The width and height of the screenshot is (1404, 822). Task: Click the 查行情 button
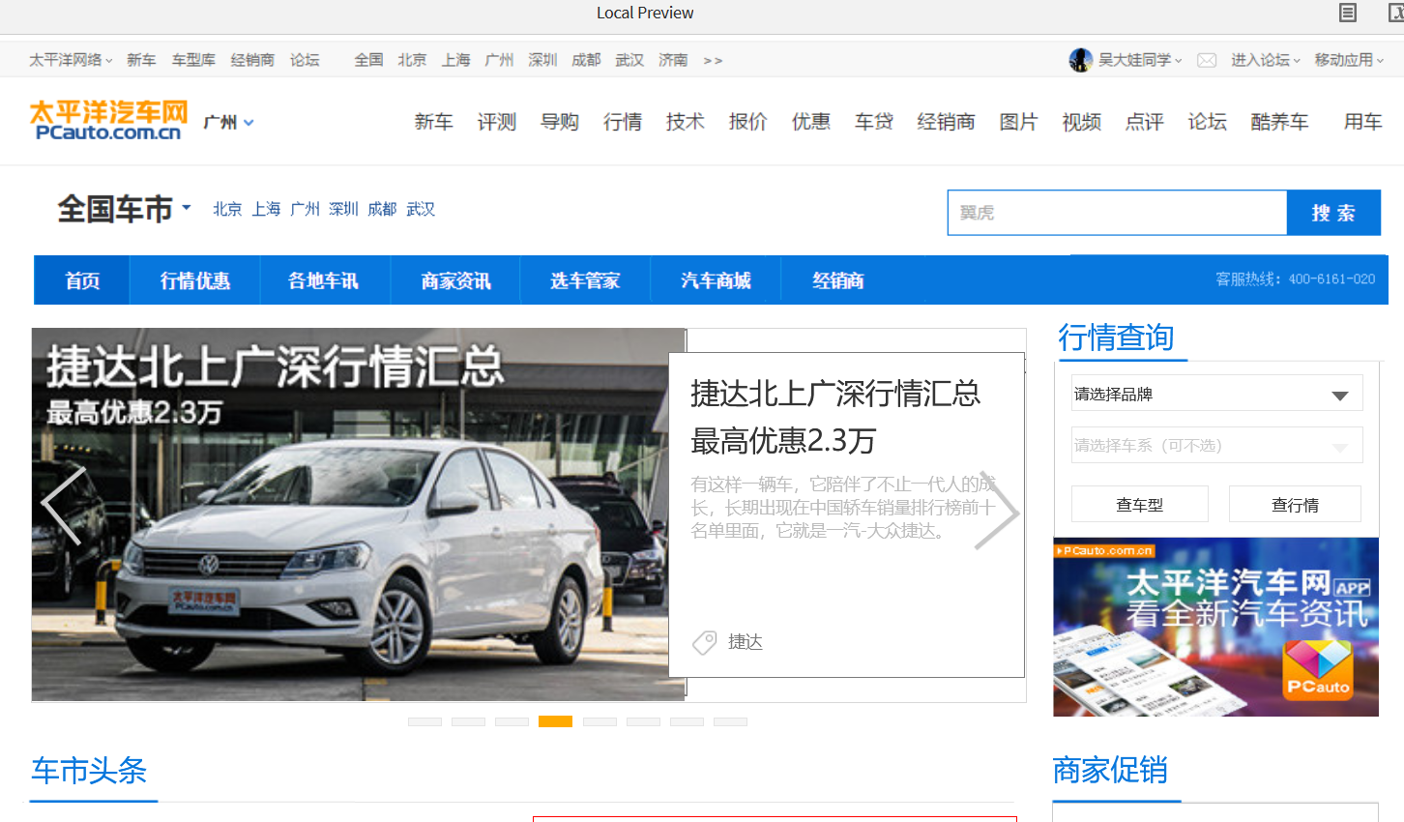point(1295,505)
